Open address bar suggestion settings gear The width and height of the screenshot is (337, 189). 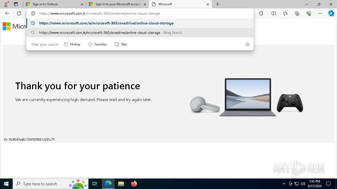click(x=247, y=44)
